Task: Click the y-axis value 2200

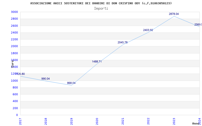Action: [x=14, y=39]
